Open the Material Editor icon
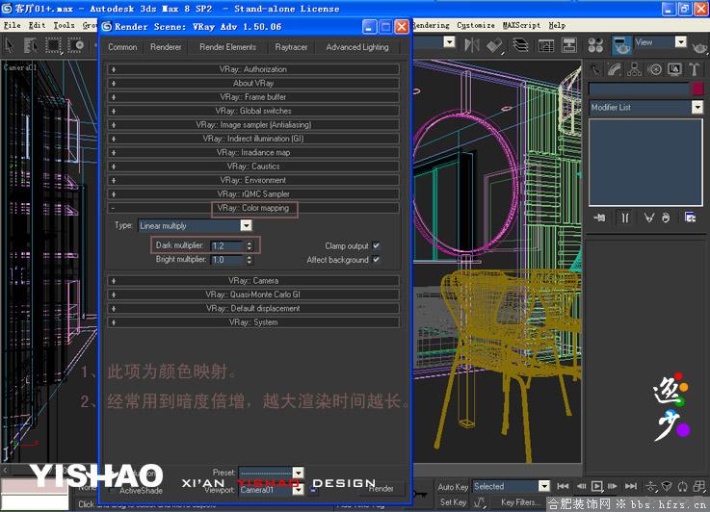Viewport: 710px width, 512px height. click(x=595, y=45)
